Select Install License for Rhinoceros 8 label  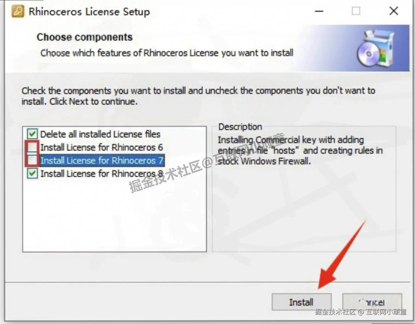102,173
